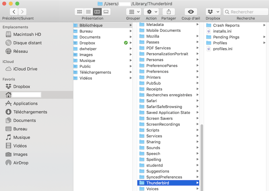Open the Action gear menu
The image size is (269, 191).
[151, 12]
